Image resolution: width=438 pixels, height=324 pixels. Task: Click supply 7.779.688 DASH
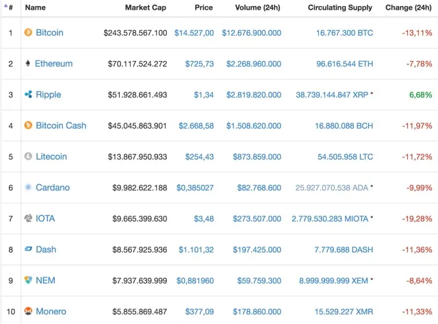[x=344, y=249]
